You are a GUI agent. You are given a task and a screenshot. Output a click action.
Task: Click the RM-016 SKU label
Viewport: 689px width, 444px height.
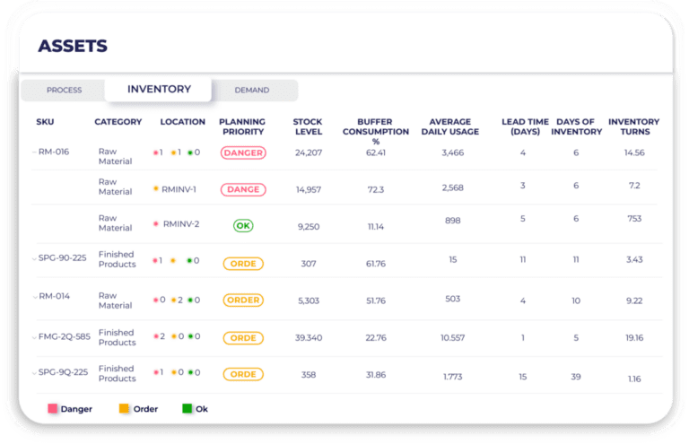pos(54,152)
